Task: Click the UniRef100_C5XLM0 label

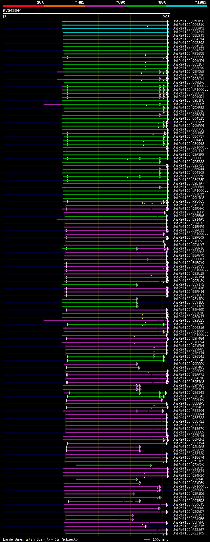Action: pyautogui.click(x=188, y=400)
